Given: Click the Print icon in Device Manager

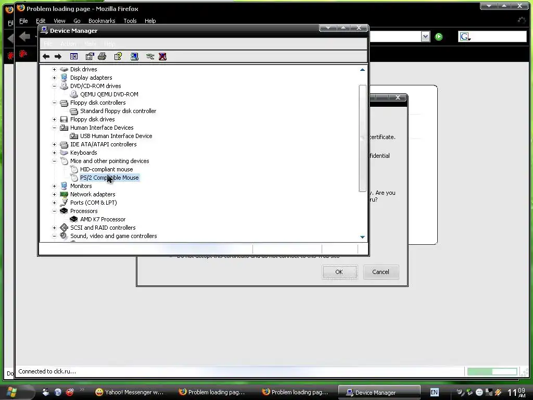Looking at the screenshot, I should (102, 56).
